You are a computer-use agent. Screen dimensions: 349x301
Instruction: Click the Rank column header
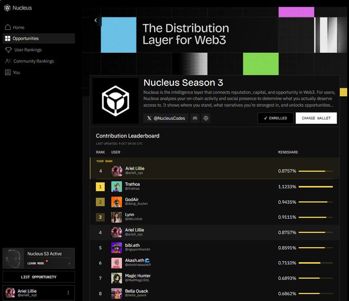pos(101,152)
